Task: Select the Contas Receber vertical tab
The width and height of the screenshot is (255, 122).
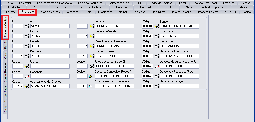Action: tap(5, 72)
